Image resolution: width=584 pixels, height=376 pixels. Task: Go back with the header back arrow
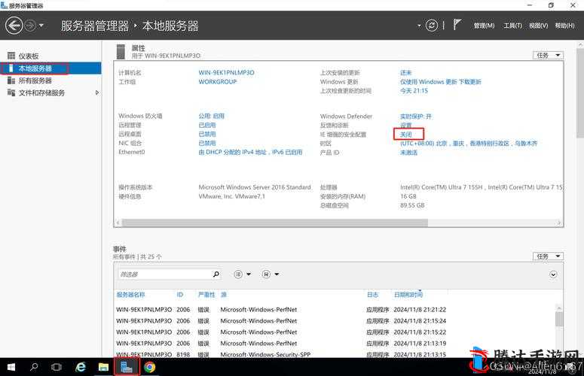tap(14, 26)
